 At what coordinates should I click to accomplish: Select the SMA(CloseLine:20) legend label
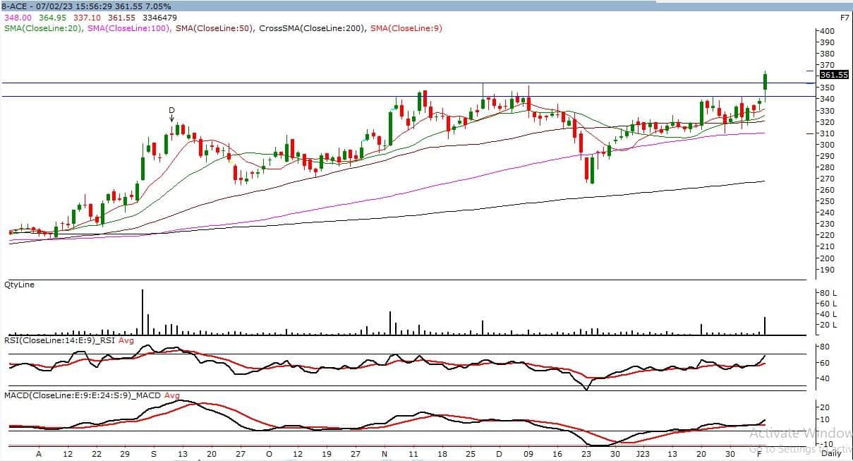click(43, 28)
